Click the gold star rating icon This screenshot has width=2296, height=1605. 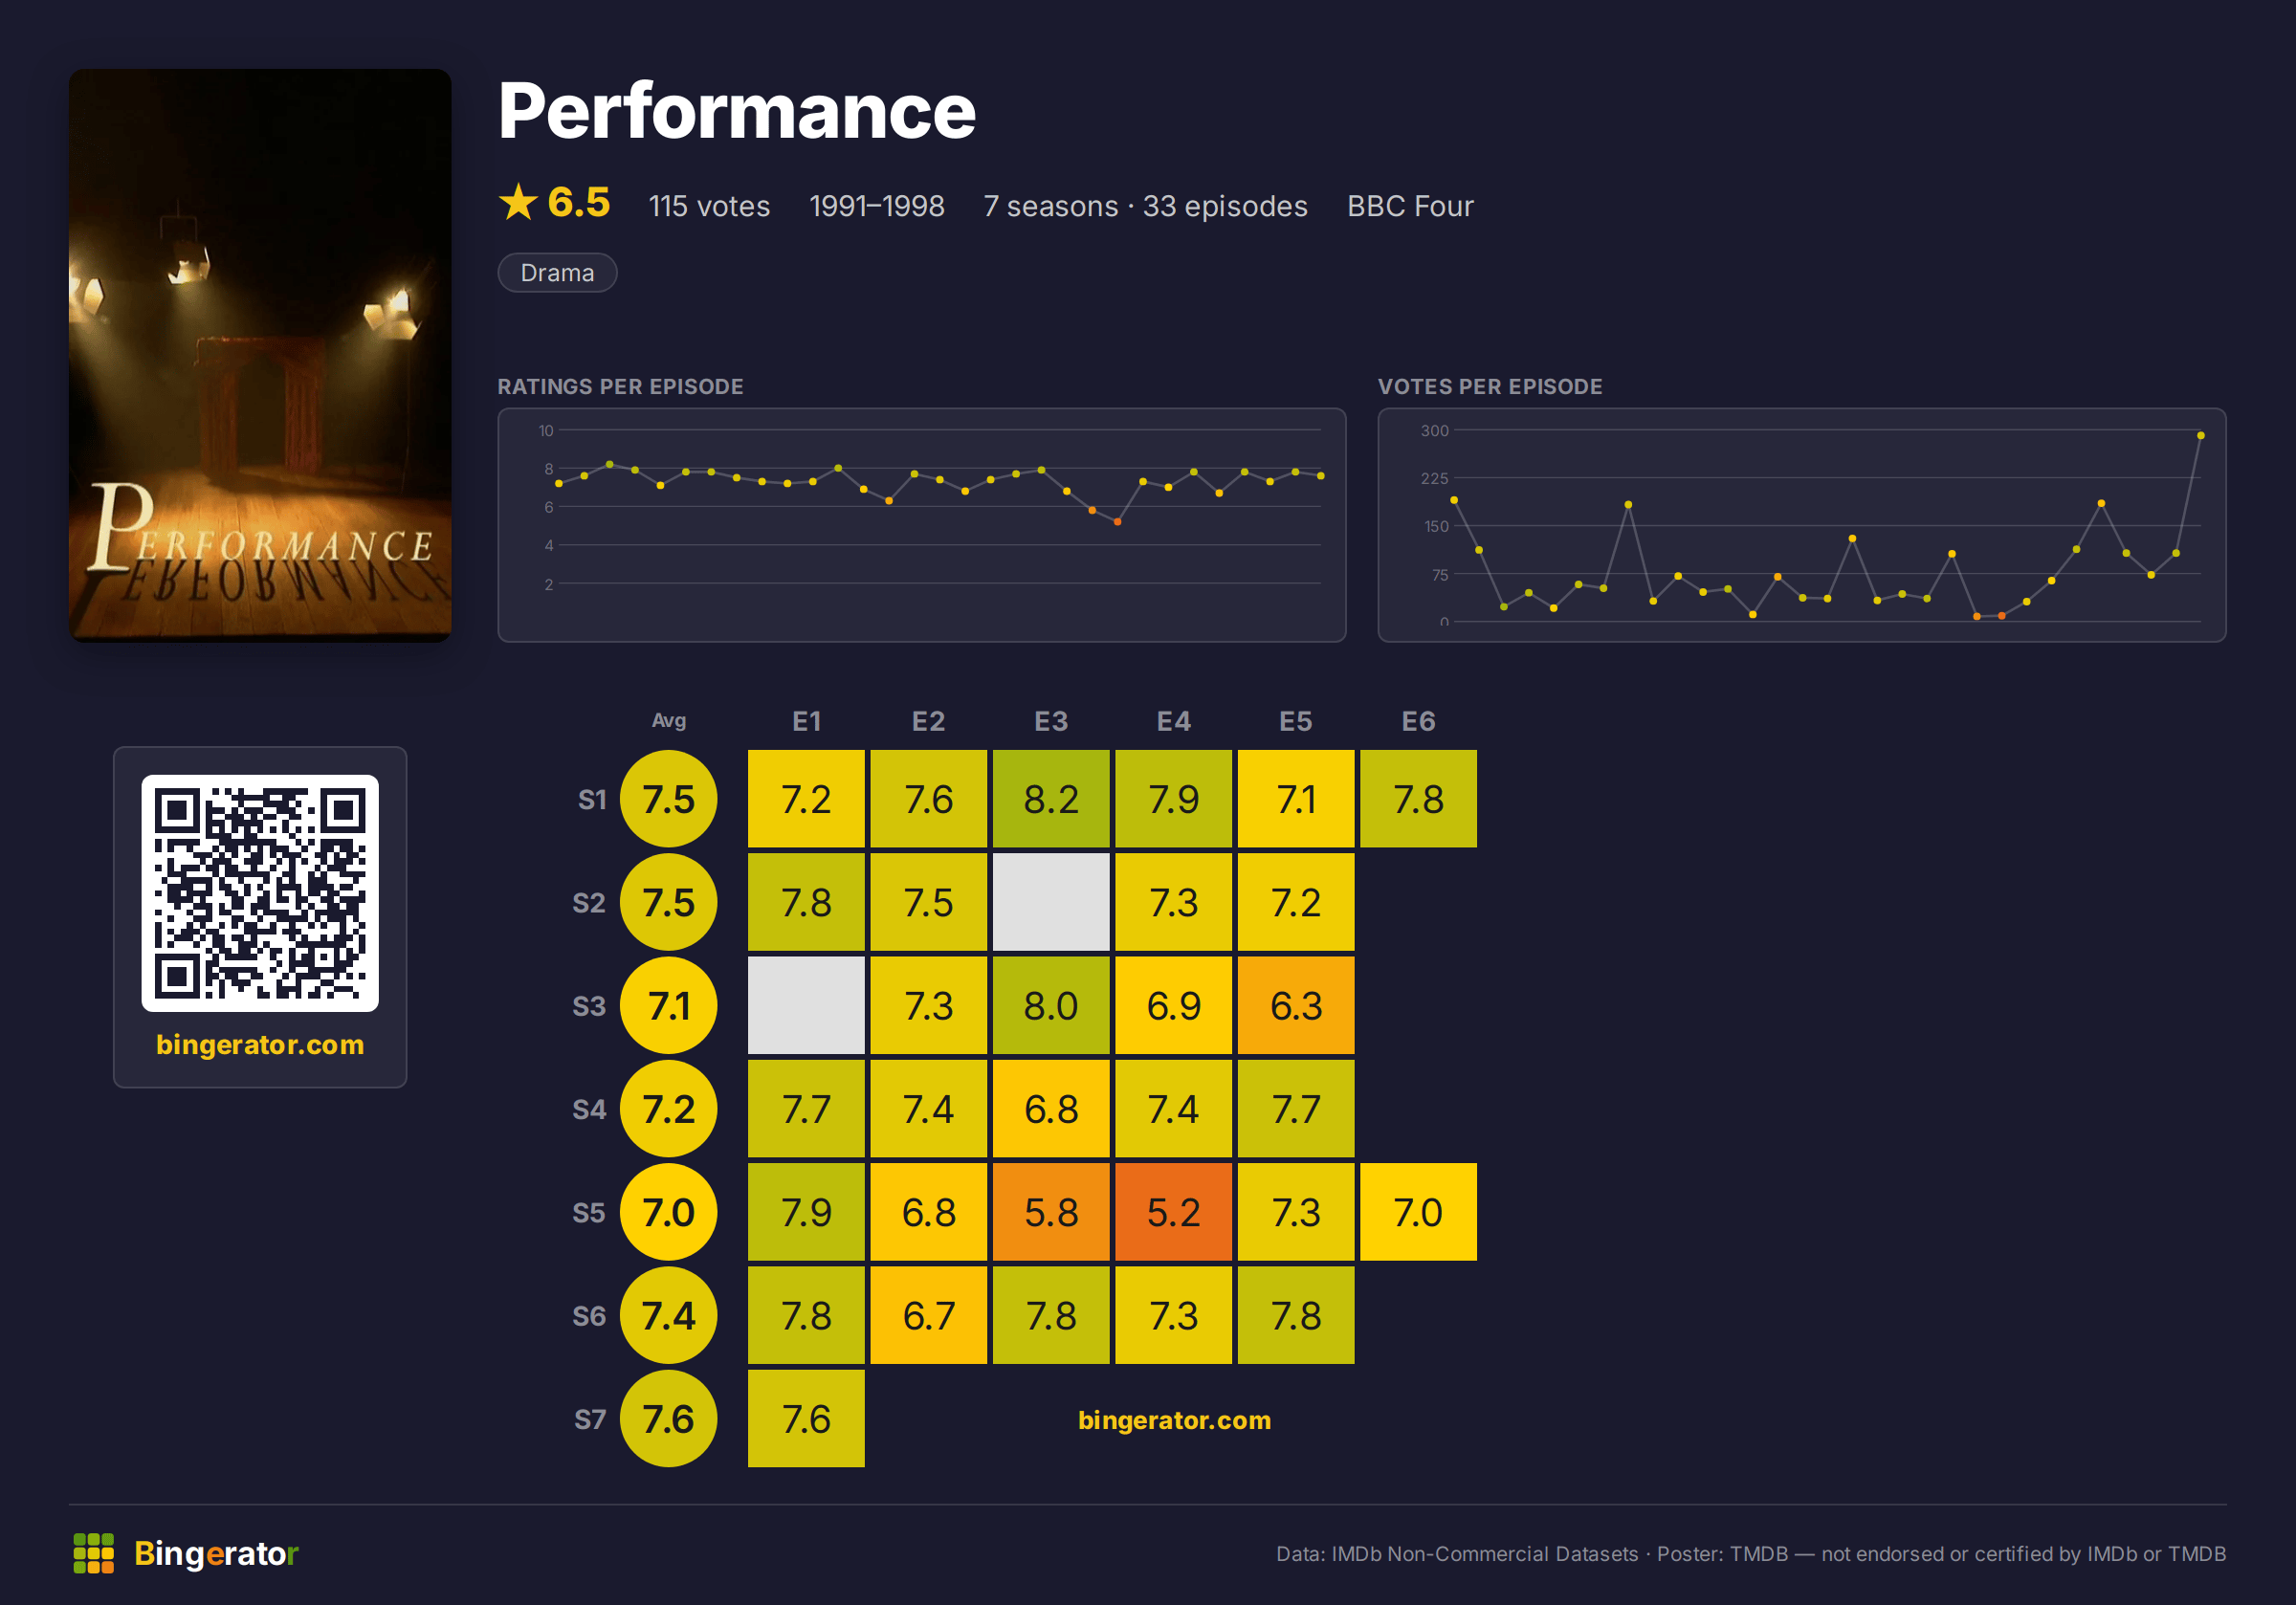tap(518, 202)
